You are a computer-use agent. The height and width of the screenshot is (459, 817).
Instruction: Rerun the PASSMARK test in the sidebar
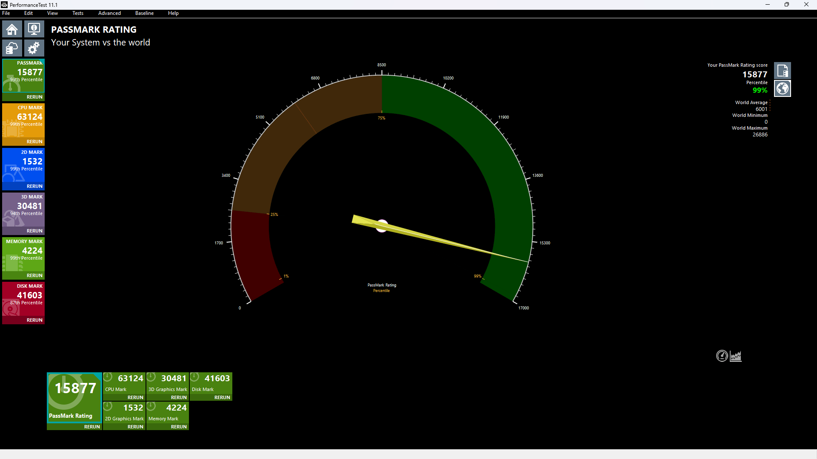click(x=34, y=97)
